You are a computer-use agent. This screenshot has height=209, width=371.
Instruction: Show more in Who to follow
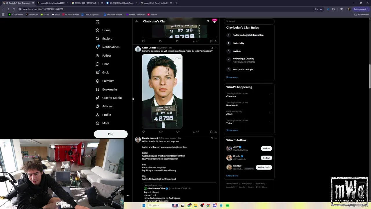[232, 176]
